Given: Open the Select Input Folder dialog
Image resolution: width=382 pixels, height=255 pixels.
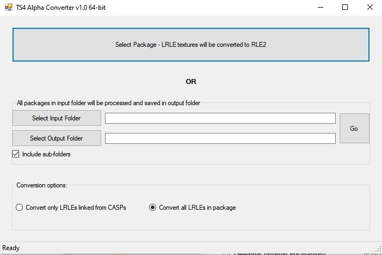Looking at the screenshot, I should pyautogui.click(x=57, y=118).
